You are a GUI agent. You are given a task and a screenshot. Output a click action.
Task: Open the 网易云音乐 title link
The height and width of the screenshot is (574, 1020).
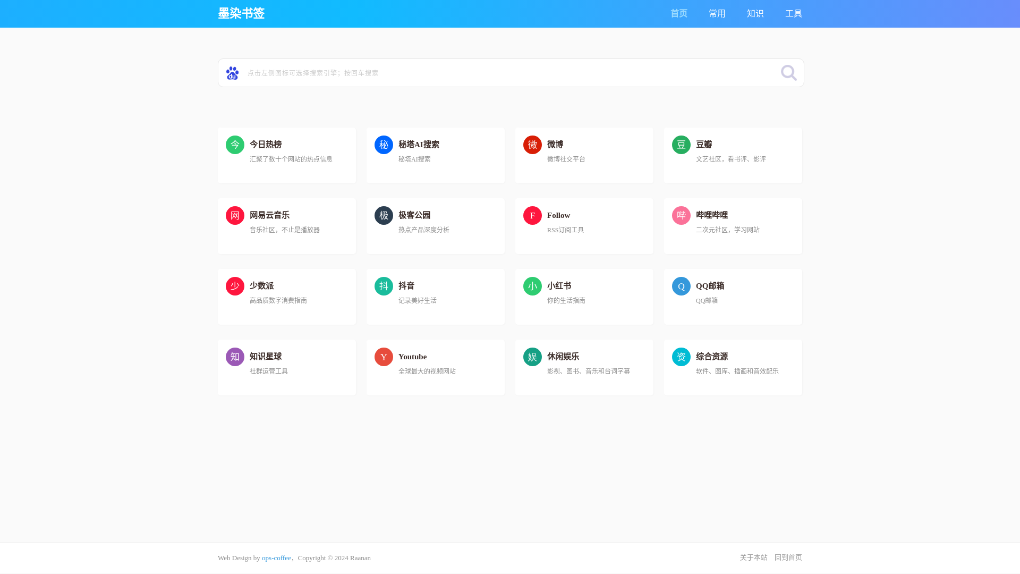click(269, 215)
